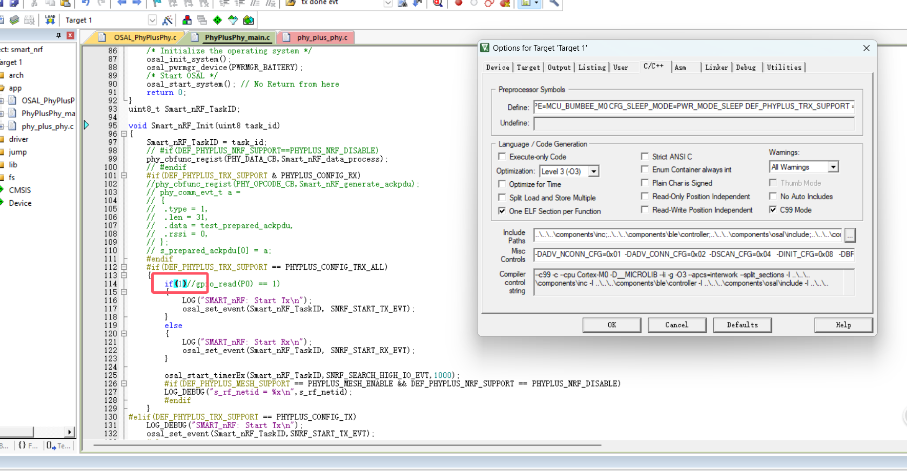Click the LOAD download-to-flash icon
Viewport: 907px width, 471px height.
click(50, 20)
